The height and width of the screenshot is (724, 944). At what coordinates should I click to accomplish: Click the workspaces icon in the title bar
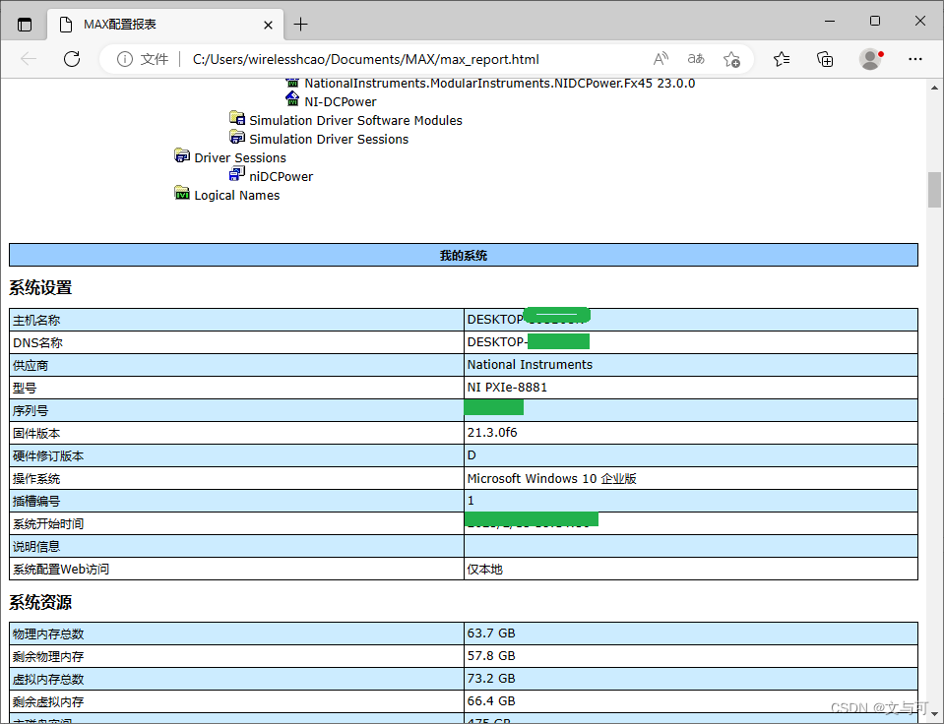coord(24,24)
